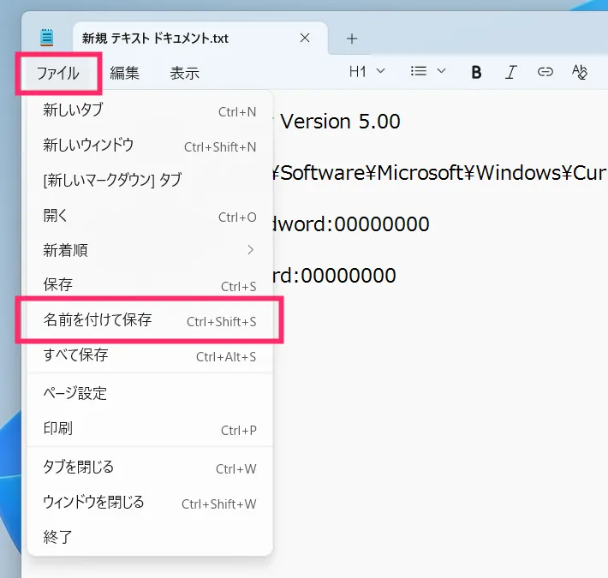Open the H1 heading dropdown
The image size is (608, 578).
(367, 71)
